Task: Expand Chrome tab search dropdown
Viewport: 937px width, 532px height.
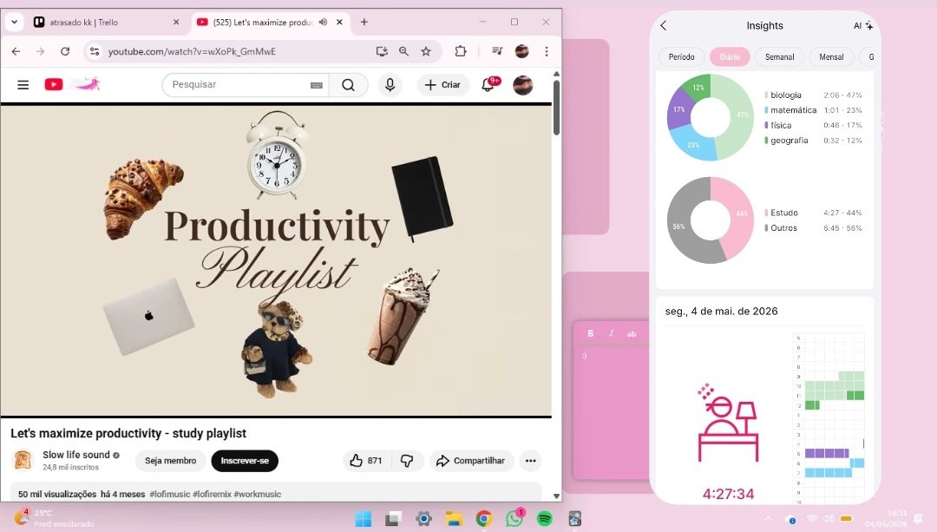Action: (15, 22)
